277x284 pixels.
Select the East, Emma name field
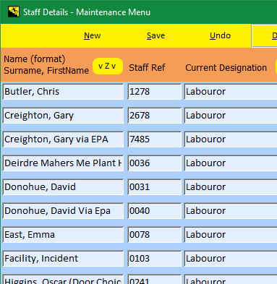(63, 235)
